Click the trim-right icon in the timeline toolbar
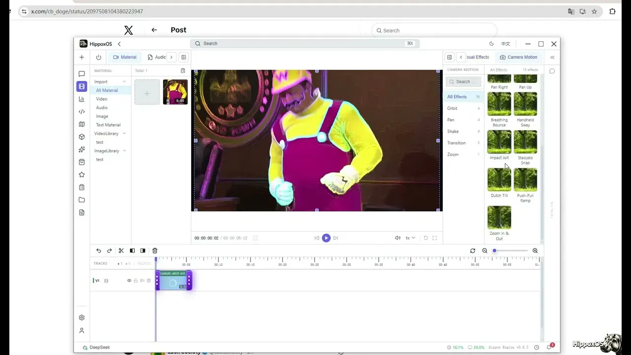Screen dimensions: 631x355 point(143,250)
